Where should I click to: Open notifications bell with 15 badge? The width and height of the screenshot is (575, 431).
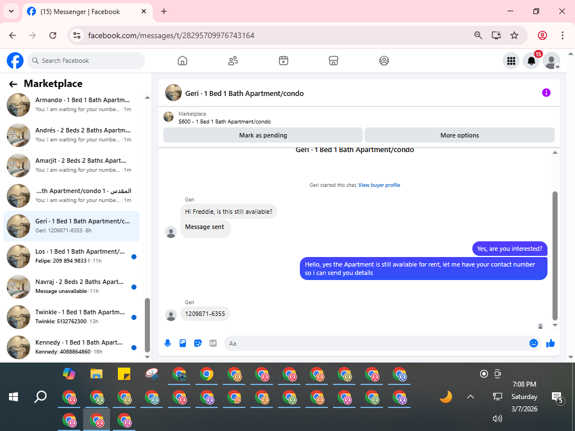point(531,61)
